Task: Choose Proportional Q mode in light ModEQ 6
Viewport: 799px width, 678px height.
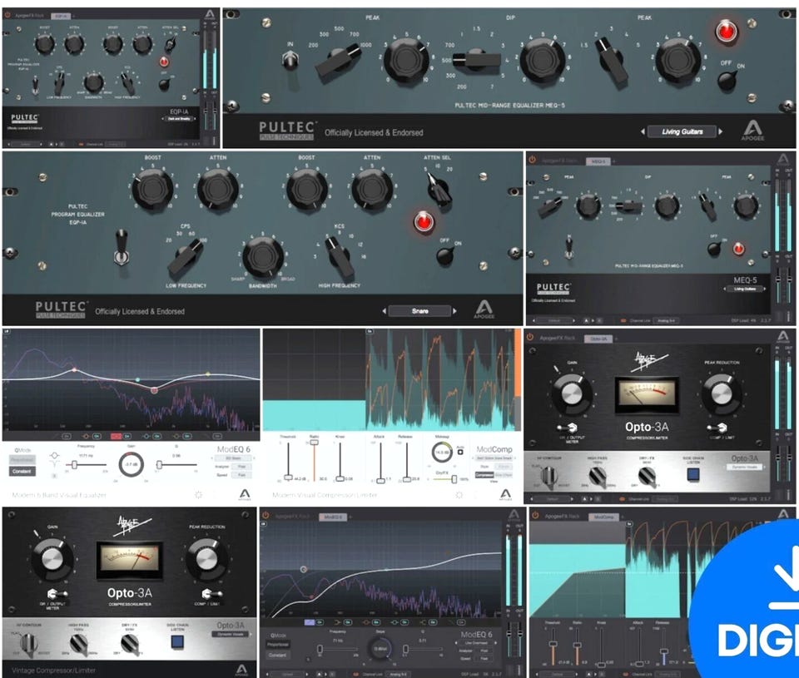Action: [22, 460]
